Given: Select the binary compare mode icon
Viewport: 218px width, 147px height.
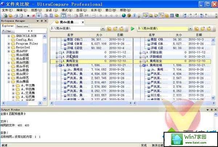Looking at the screenshot, I should (51, 16).
